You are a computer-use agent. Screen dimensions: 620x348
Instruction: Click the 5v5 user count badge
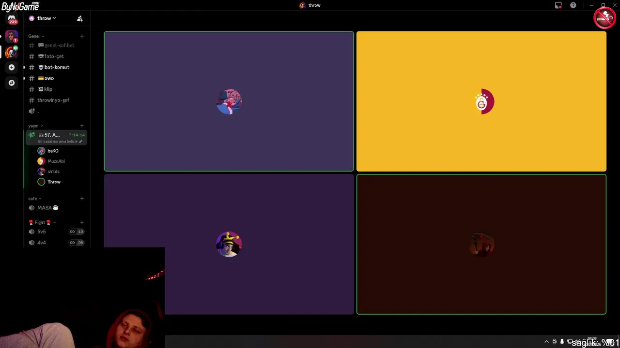[x=77, y=232]
